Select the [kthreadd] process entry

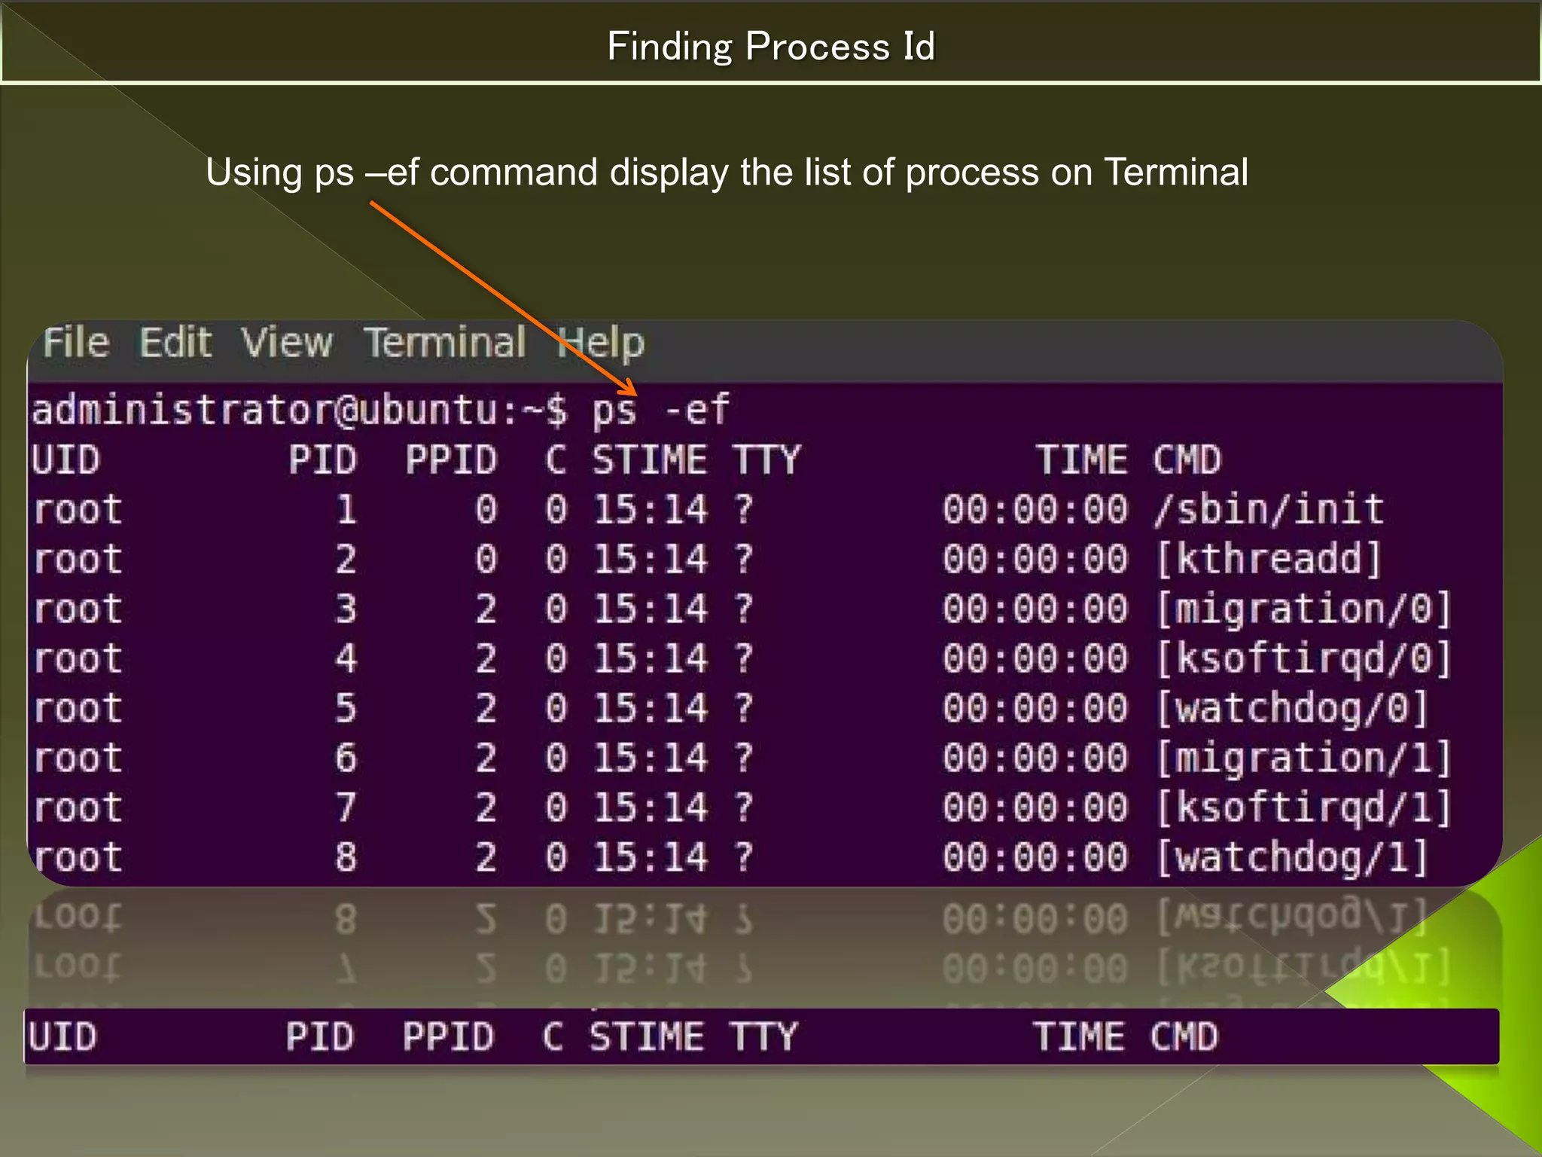(x=1269, y=560)
